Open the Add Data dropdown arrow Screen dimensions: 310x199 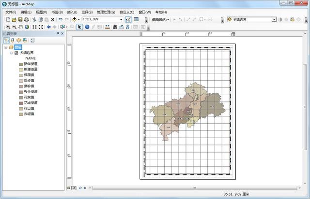(78, 19)
